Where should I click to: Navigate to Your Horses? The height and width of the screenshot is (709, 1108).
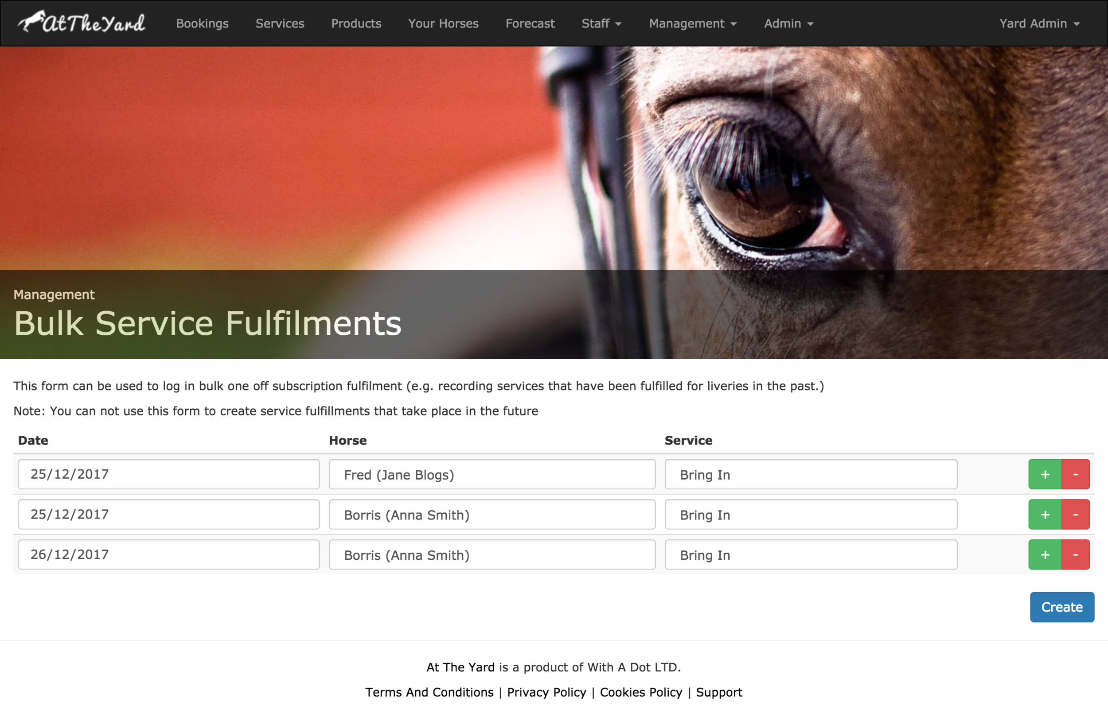443,23
